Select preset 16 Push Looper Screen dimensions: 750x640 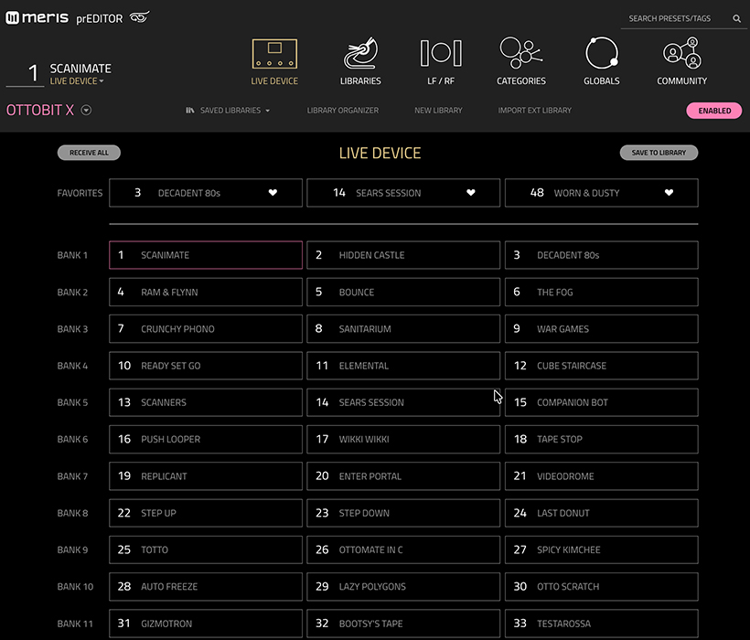(x=206, y=439)
